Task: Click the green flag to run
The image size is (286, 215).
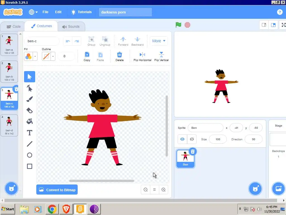Action: coord(178,25)
